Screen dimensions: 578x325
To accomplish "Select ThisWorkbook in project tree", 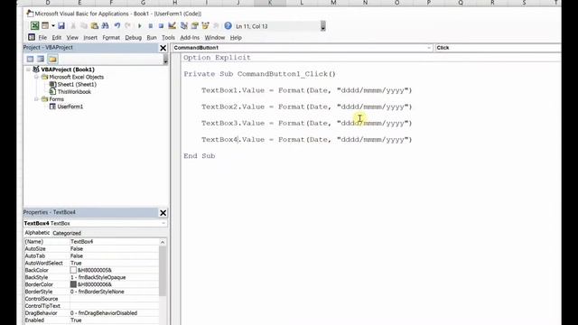I will click(x=74, y=92).
